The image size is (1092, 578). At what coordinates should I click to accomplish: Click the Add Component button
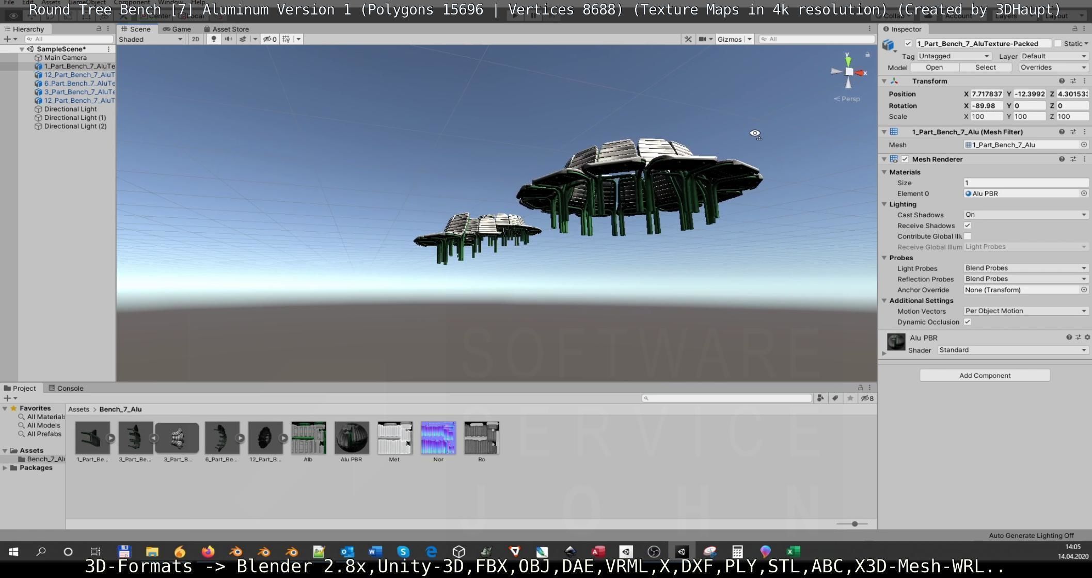[x=985, y=375]
